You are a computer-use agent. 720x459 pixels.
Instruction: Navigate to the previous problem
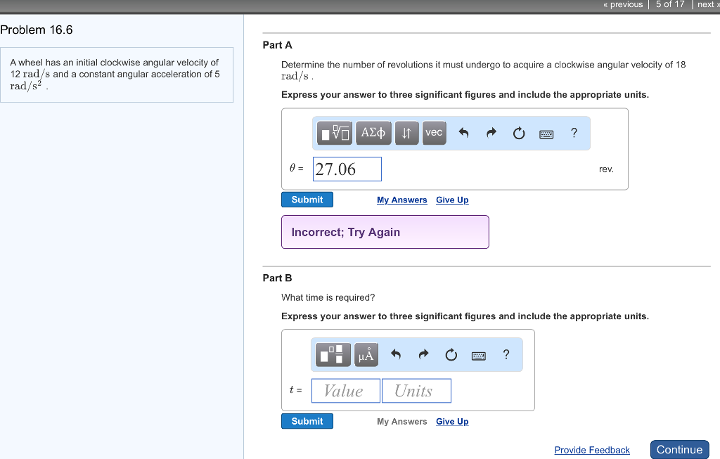(623, 4)
